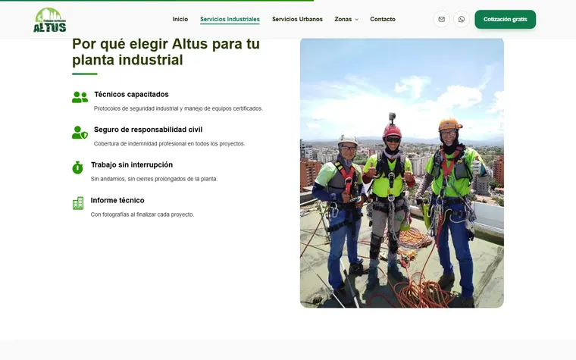Click the photo of three rope technicians
576x360 pixels.
tap(402, 173)
